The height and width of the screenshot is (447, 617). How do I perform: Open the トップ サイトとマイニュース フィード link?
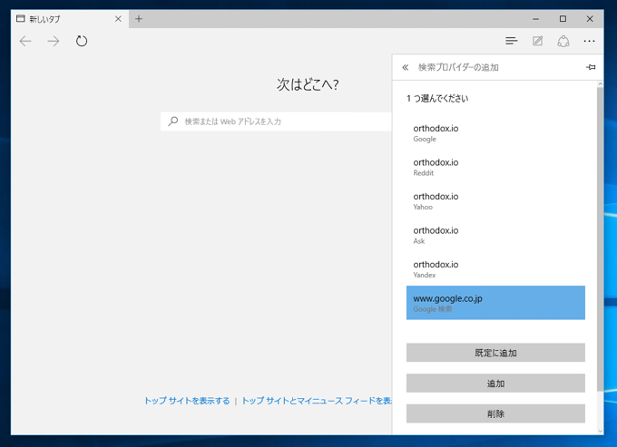[317, 401]
